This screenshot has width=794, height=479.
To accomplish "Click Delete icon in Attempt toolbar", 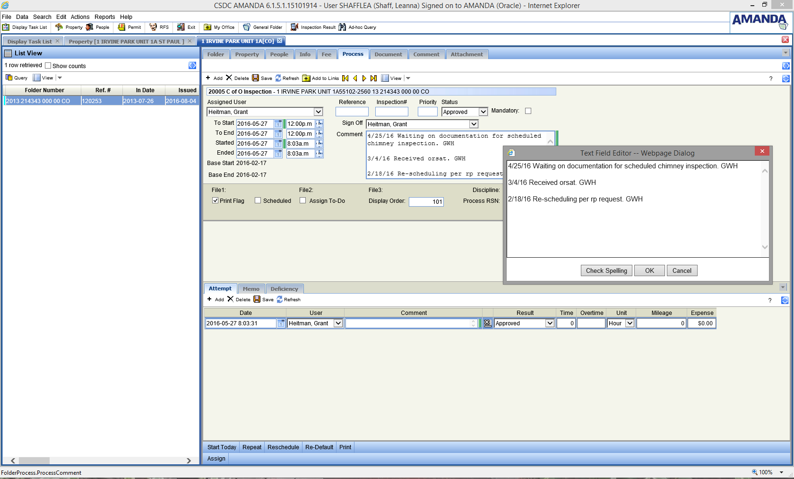I will click(x=231, y=299).
